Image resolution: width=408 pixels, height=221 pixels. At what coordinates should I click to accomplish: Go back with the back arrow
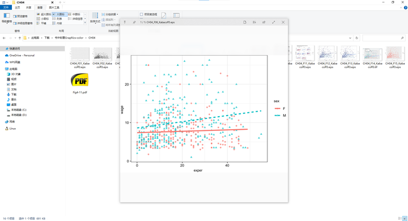4,38
